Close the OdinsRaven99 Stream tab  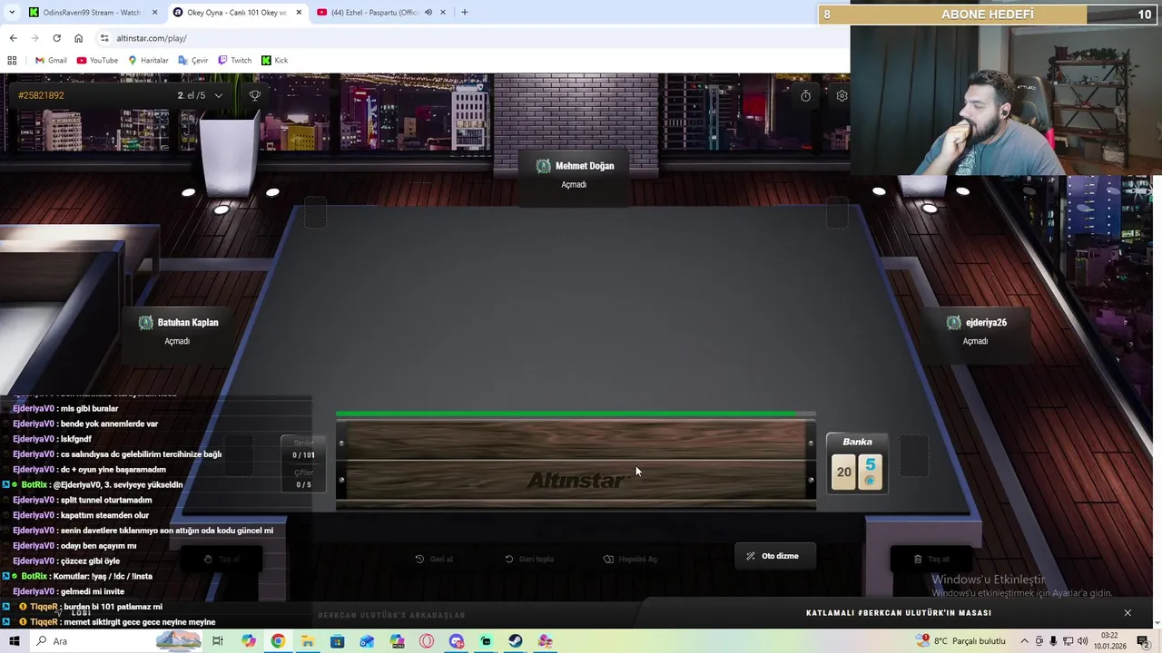pos(154,13)
